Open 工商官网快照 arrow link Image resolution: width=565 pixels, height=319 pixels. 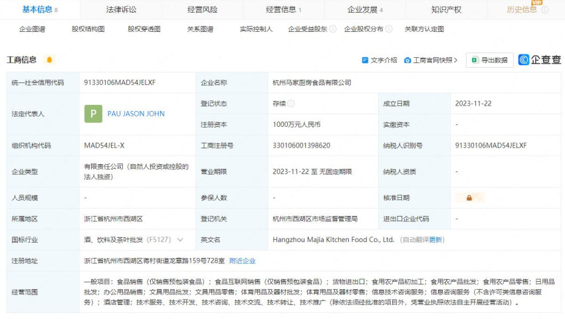pos(455,60)
